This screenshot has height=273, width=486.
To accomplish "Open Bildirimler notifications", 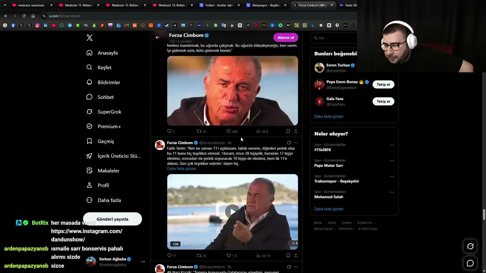I will point(103,82).
